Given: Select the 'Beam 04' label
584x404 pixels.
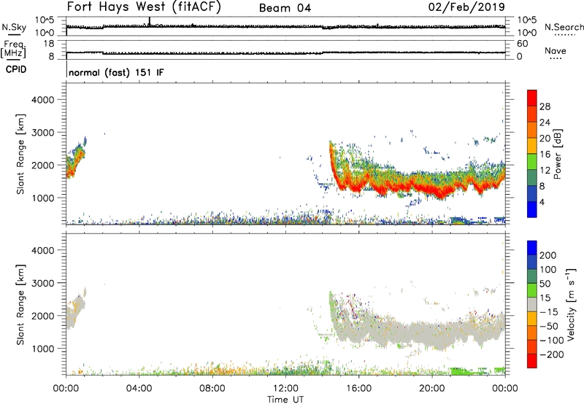Looking at the screenshot, I should (285, 8).
